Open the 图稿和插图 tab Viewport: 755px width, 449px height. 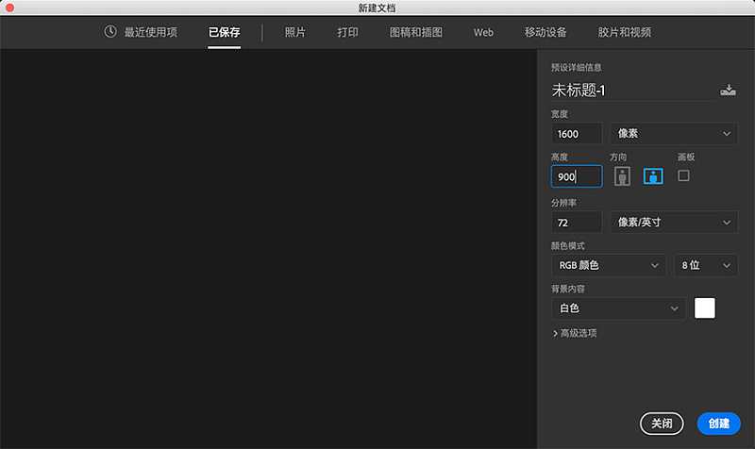tap(415, 32)
